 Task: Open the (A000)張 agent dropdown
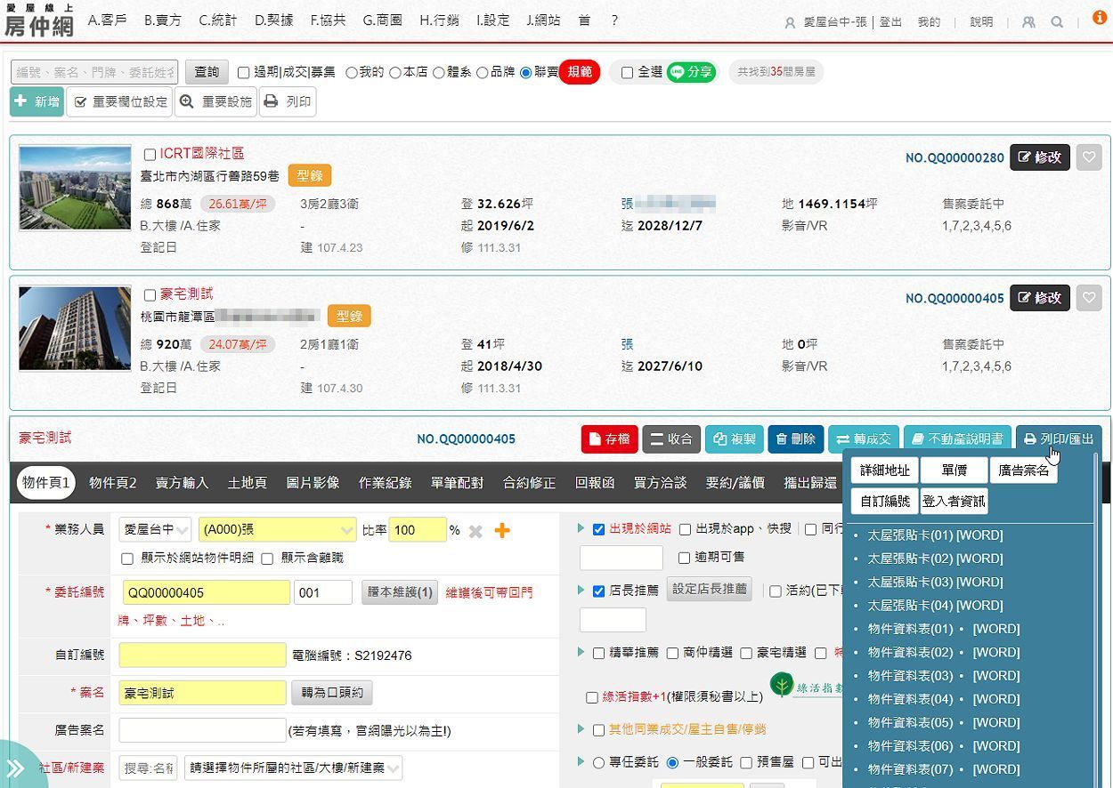[x=277, y=530]
